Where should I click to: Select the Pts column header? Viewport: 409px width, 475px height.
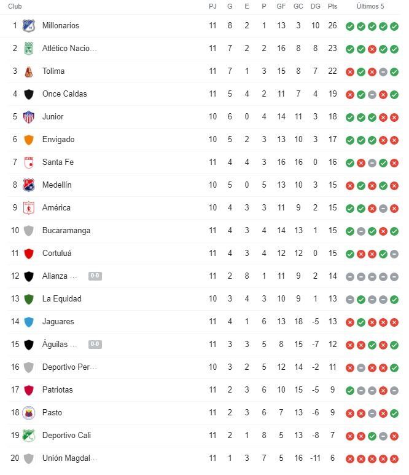coord(332,6)
